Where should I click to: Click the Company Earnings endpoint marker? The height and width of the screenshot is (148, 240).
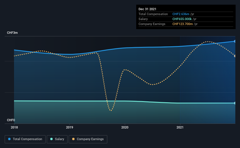coord(235,56)
